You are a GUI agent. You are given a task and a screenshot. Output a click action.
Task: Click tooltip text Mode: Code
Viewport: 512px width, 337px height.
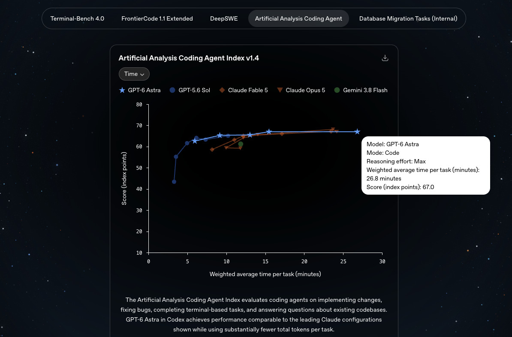coord(382,153)
